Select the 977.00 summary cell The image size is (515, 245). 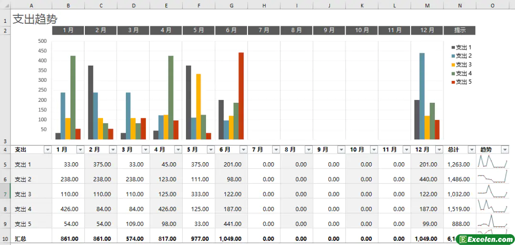199,236
